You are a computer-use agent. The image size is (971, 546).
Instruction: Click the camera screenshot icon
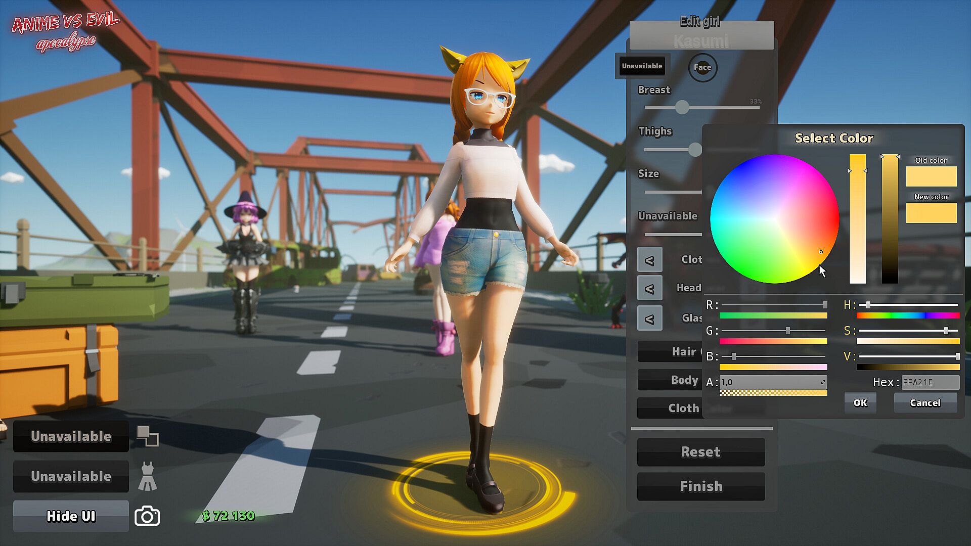tap(147, 516)
